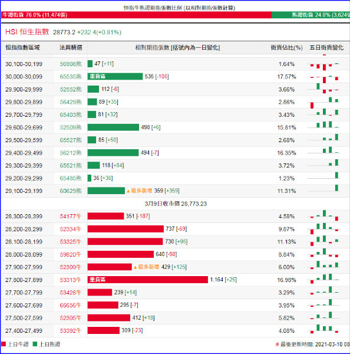Click index range 28,300-28,399
Screen dimensions: 350x354
click(x=24, y=217)
